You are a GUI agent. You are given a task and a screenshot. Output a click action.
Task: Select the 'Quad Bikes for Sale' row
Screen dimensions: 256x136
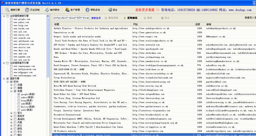point(75,94)
